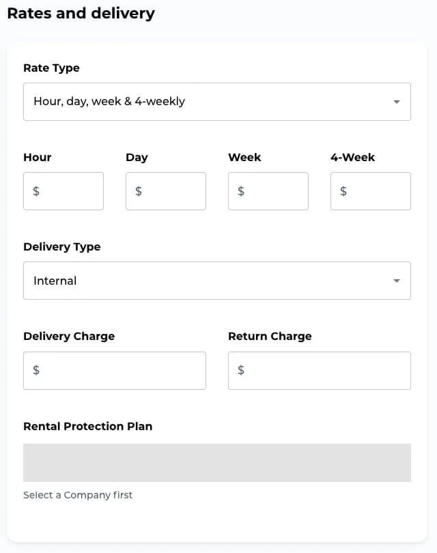Click the 'Rates and delivery' heading

(x=81, y=13)
